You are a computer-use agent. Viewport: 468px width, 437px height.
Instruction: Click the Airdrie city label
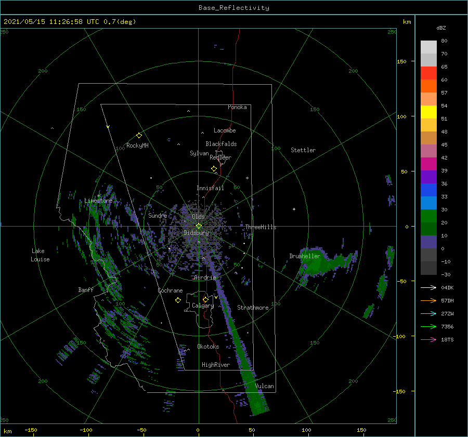[205, 277]
